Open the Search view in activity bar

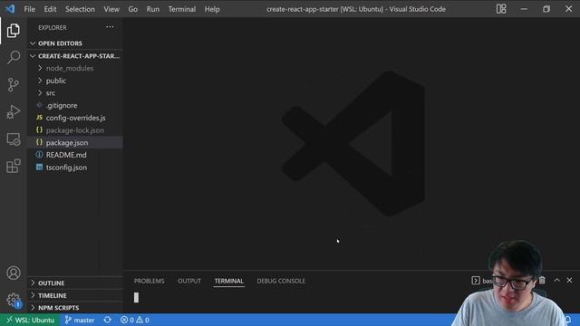pos(14,57)
